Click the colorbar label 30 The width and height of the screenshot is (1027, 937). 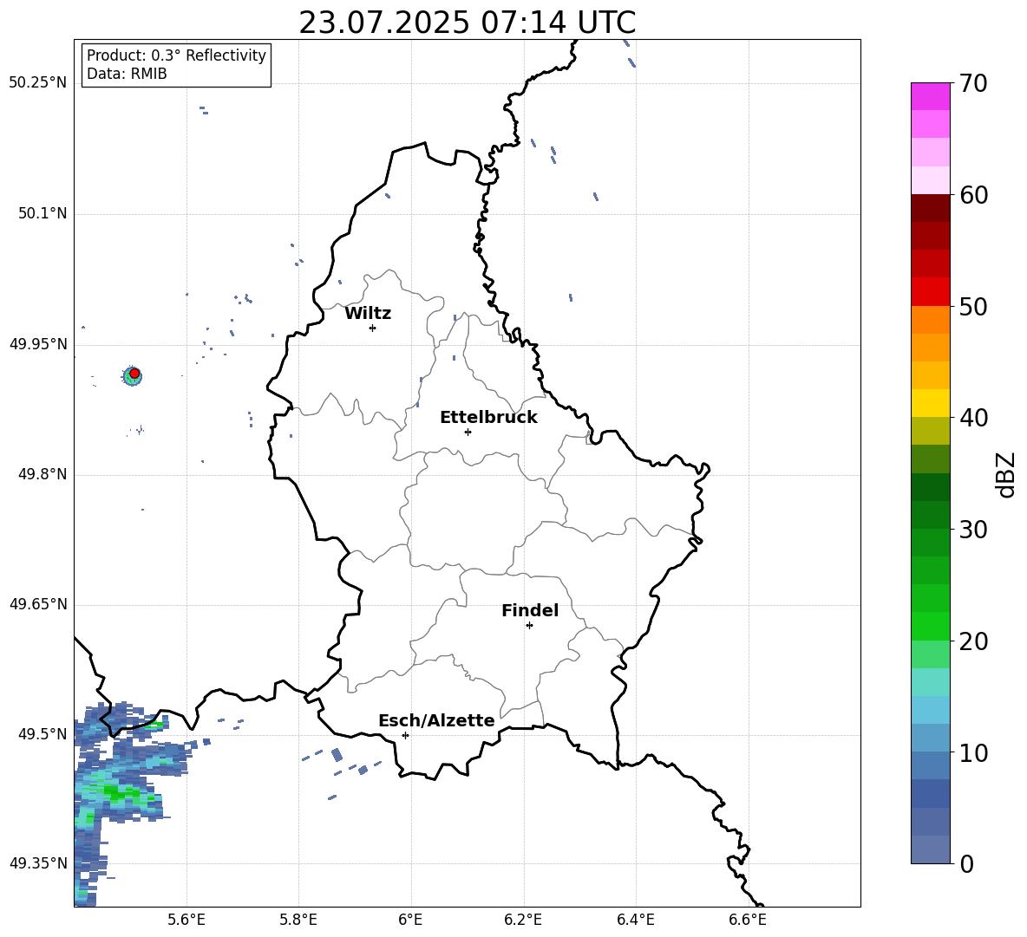pyautogui.click(x=973, y=530)
